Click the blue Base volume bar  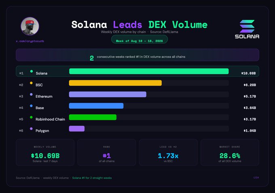(x=96, y=106)
